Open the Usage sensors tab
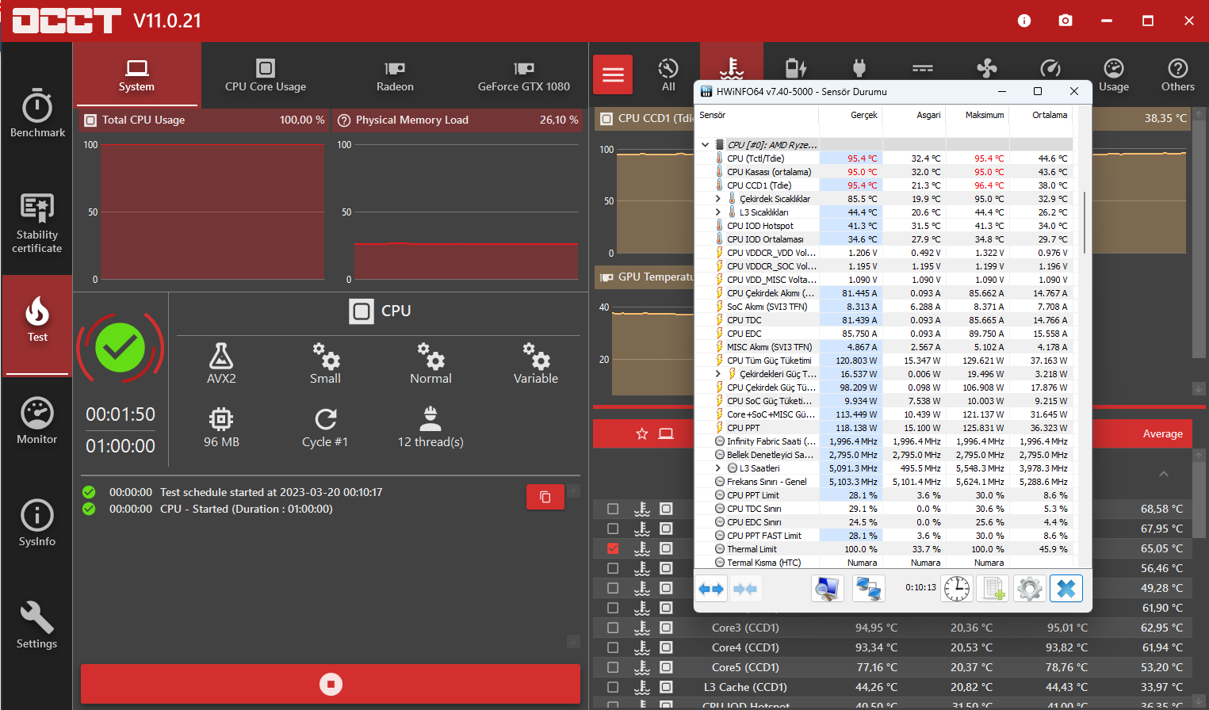The width and height of the screenshot is (1209, 710). tap(1114, 74)
